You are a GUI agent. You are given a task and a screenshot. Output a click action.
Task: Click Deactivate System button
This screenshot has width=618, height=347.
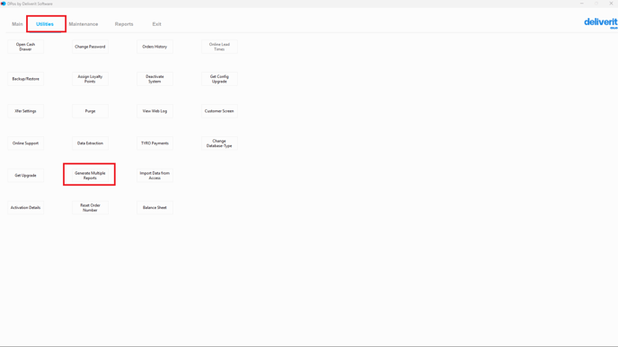tap(154, 79)
